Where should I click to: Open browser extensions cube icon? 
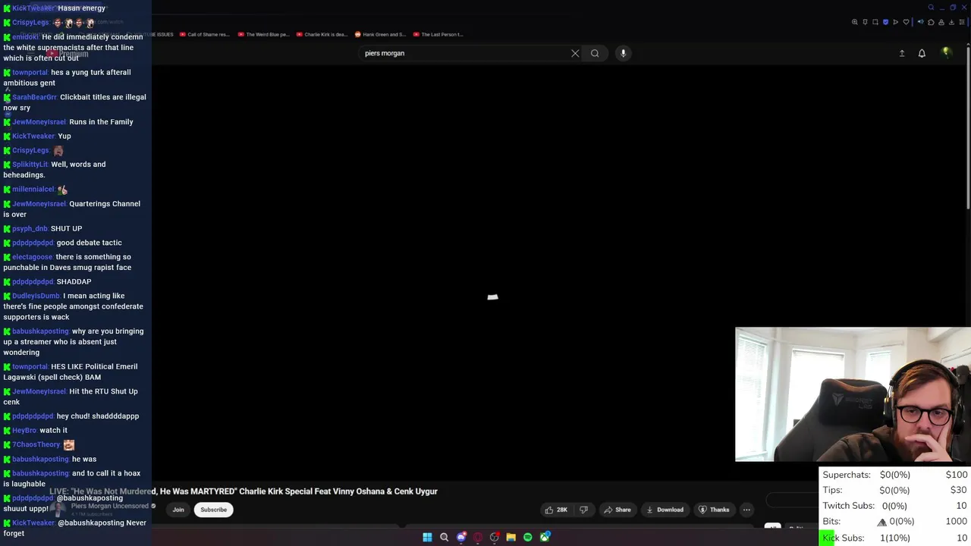(931, 22)
